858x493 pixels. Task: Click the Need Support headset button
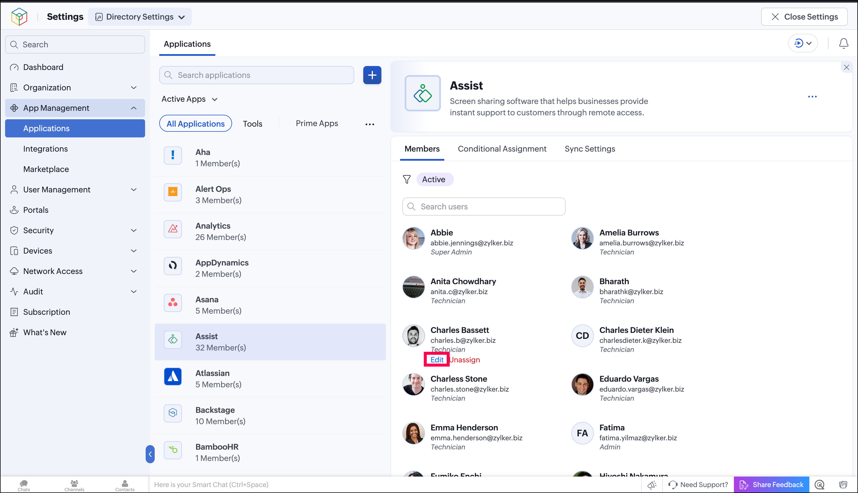698,485
